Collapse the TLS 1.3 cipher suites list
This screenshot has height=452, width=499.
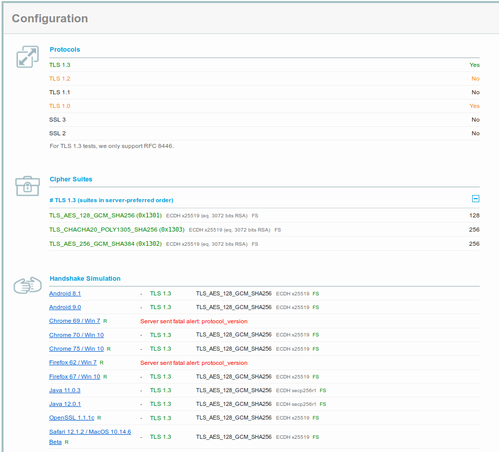click(475, 199)
